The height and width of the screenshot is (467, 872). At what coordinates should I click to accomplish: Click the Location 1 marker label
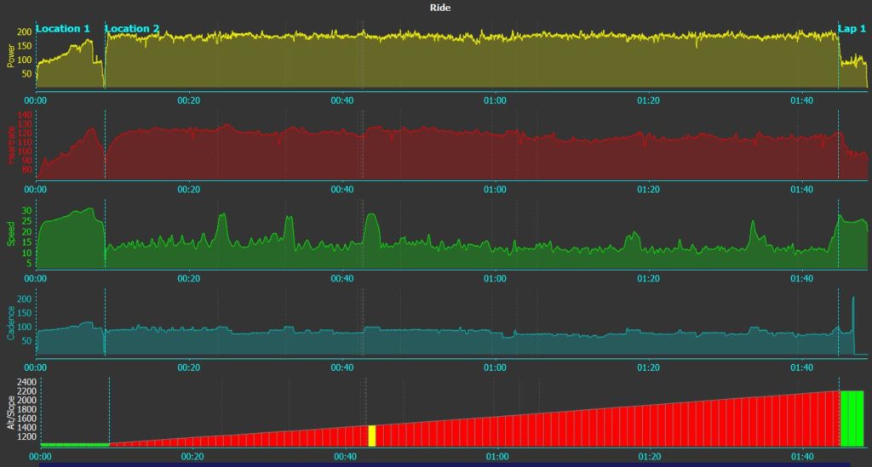pyautogui.click(x=63, y=29)
